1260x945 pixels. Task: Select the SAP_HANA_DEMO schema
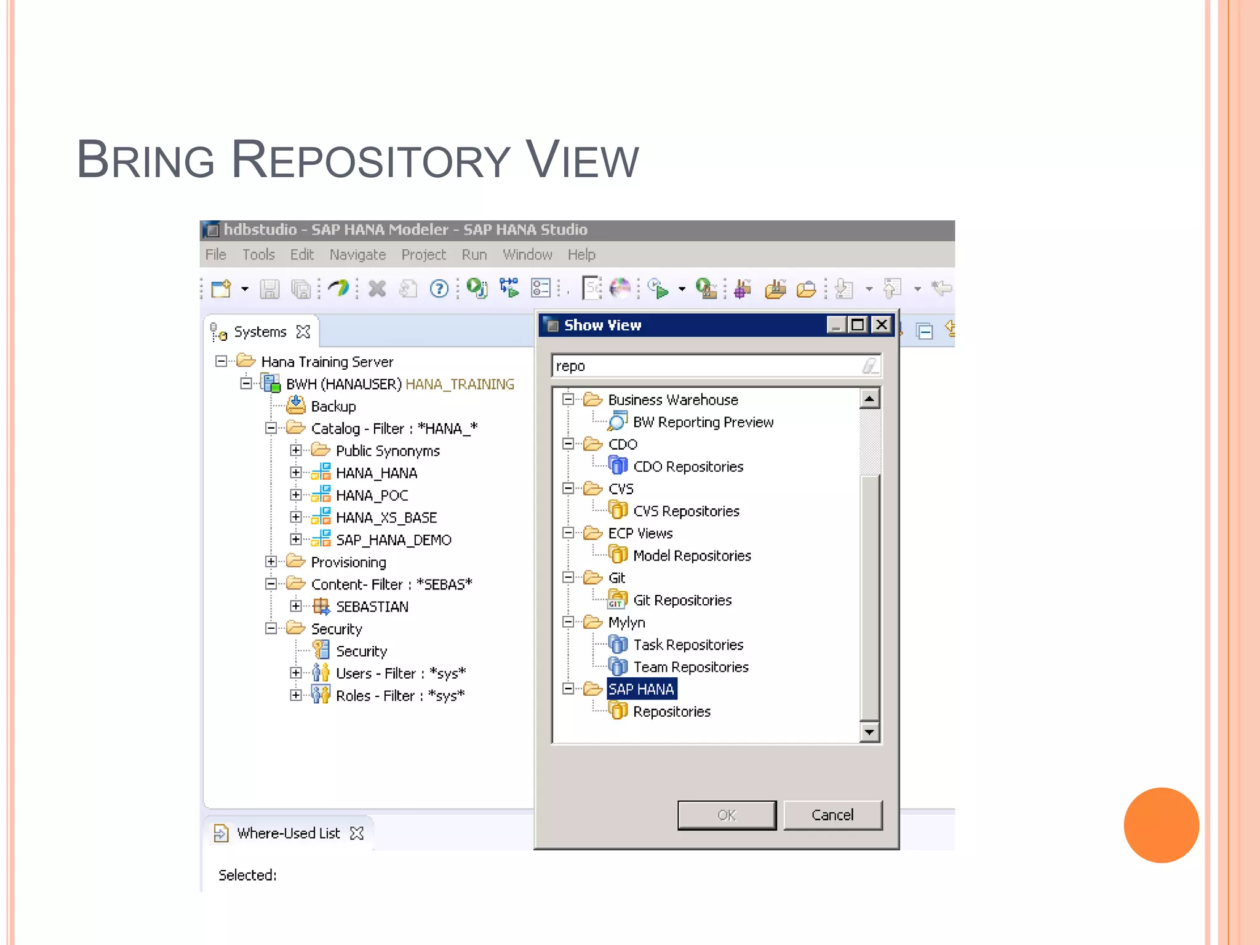(394, 540)
